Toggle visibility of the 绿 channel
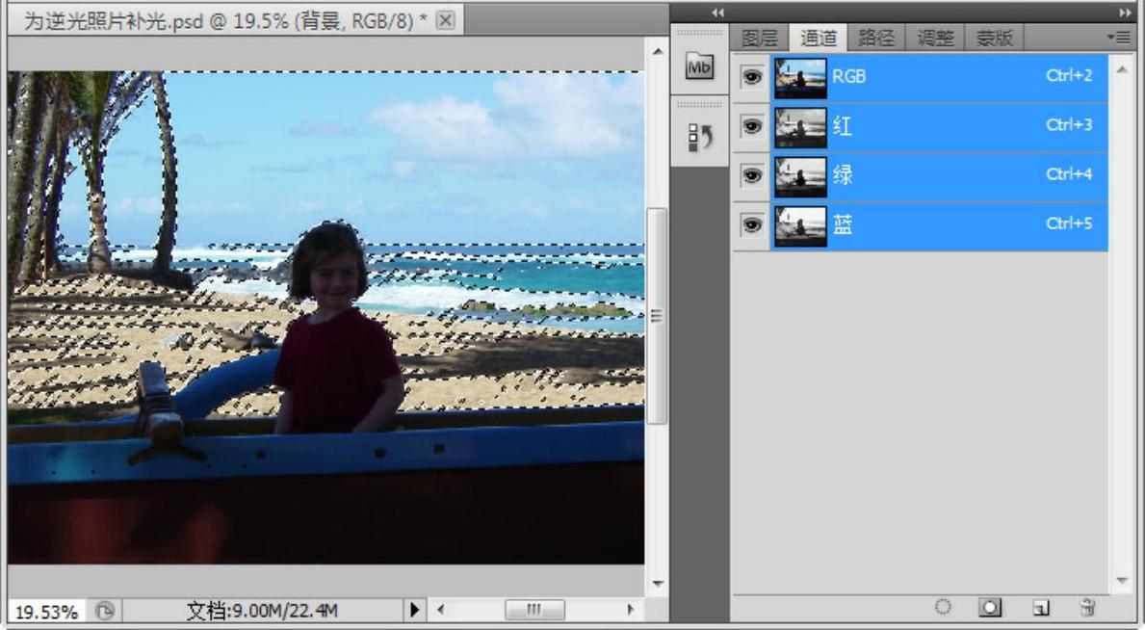Screen dimensions: 1145x630 click(752, 176)
